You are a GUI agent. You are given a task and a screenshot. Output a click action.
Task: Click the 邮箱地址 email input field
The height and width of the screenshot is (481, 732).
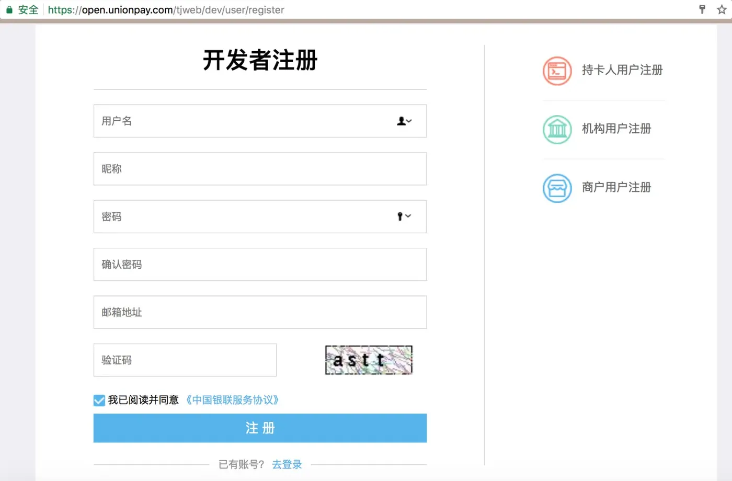(x=235, y=312)
